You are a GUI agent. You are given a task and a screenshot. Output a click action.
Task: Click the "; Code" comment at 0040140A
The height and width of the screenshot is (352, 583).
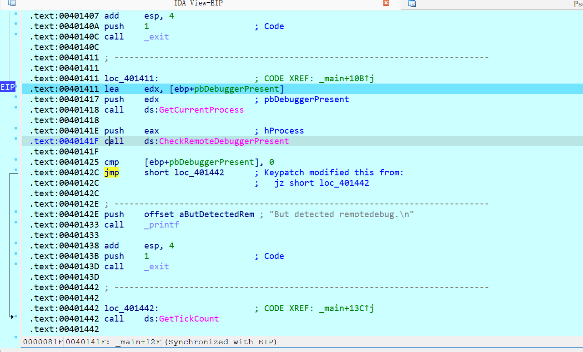(270, 26)
